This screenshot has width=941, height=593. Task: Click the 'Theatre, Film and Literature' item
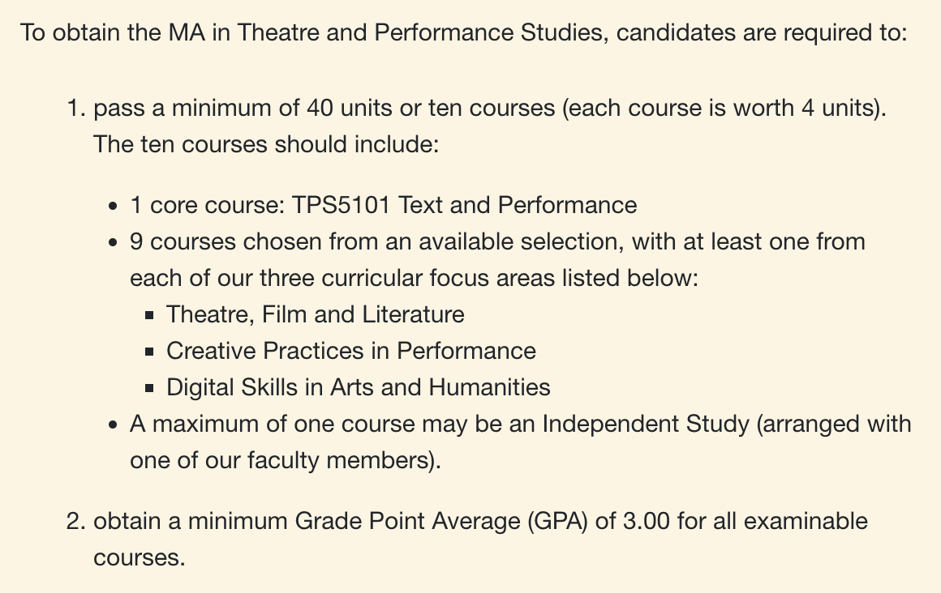pyautogui.click(x=315, y=315)
